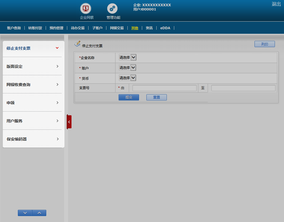The height and width of the screenshot is (222, 284).
Task: Click the 停止支付支票 page title icon
Action: click(77, 44)
